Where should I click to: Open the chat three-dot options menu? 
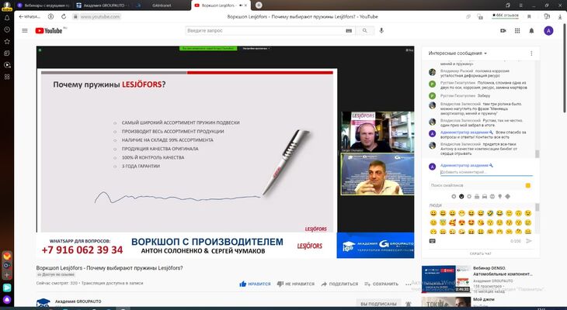click(531, 53)
